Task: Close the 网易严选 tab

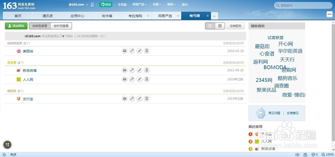Action: click(178, 16)
